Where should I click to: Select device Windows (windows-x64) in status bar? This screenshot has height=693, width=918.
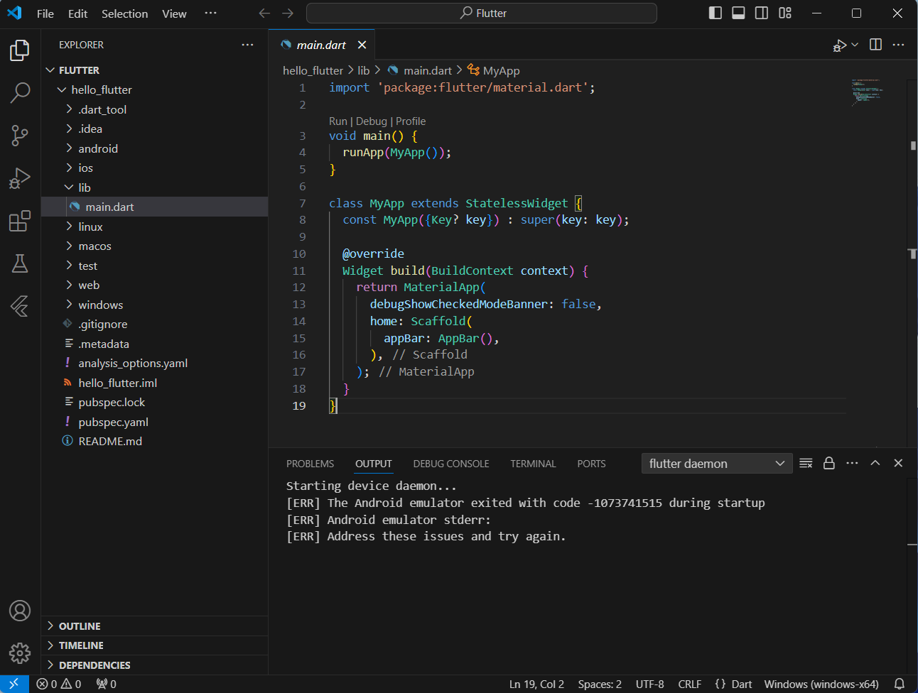(821, 684)
